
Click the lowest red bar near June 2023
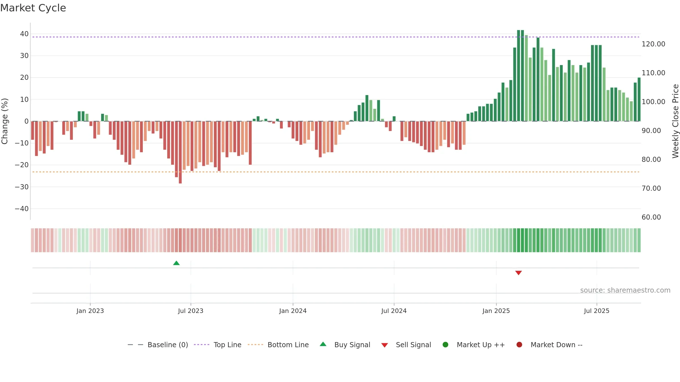(180, 152)
